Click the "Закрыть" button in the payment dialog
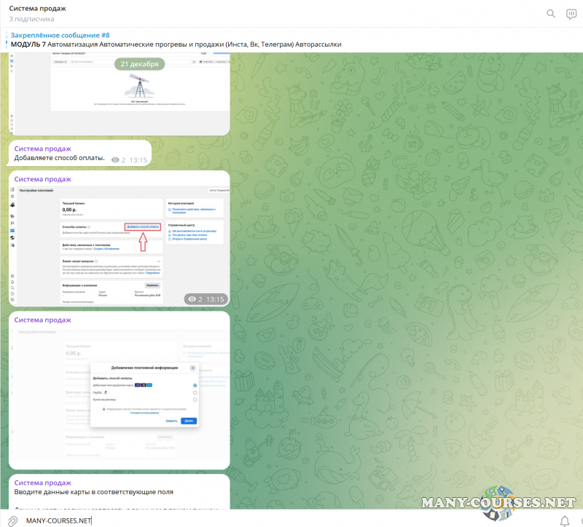The width and height of the screenshot is (583, 527). tap(171, 421)
